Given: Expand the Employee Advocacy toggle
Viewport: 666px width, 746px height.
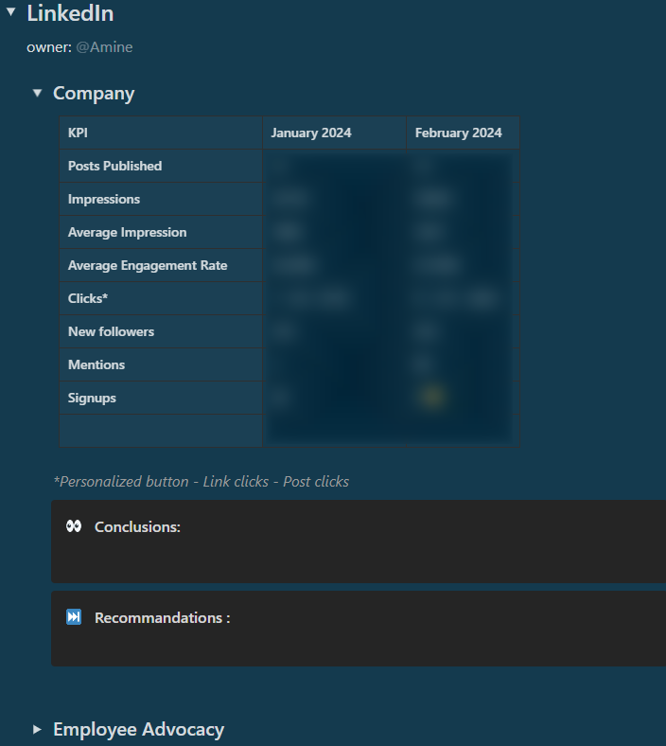Looking at the screenshot, I should [37, 729].
